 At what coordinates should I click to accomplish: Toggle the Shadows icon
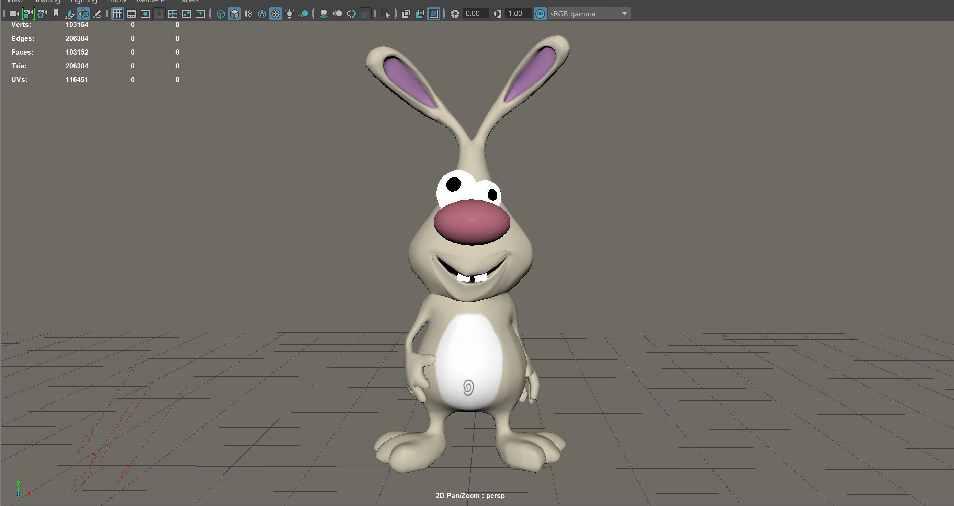(303, 14)
